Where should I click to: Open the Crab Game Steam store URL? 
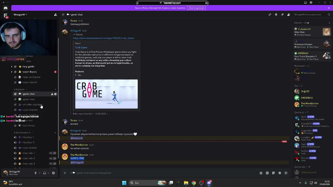point(104,38)
